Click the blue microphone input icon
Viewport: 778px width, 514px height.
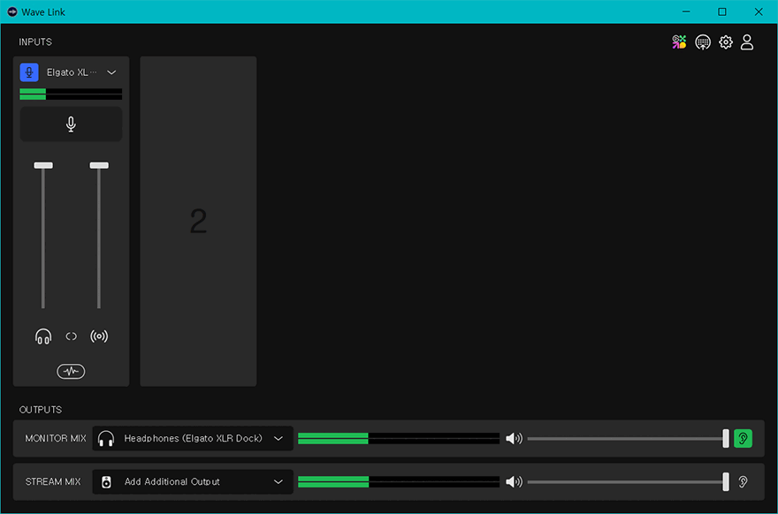[x=29, y=72]
